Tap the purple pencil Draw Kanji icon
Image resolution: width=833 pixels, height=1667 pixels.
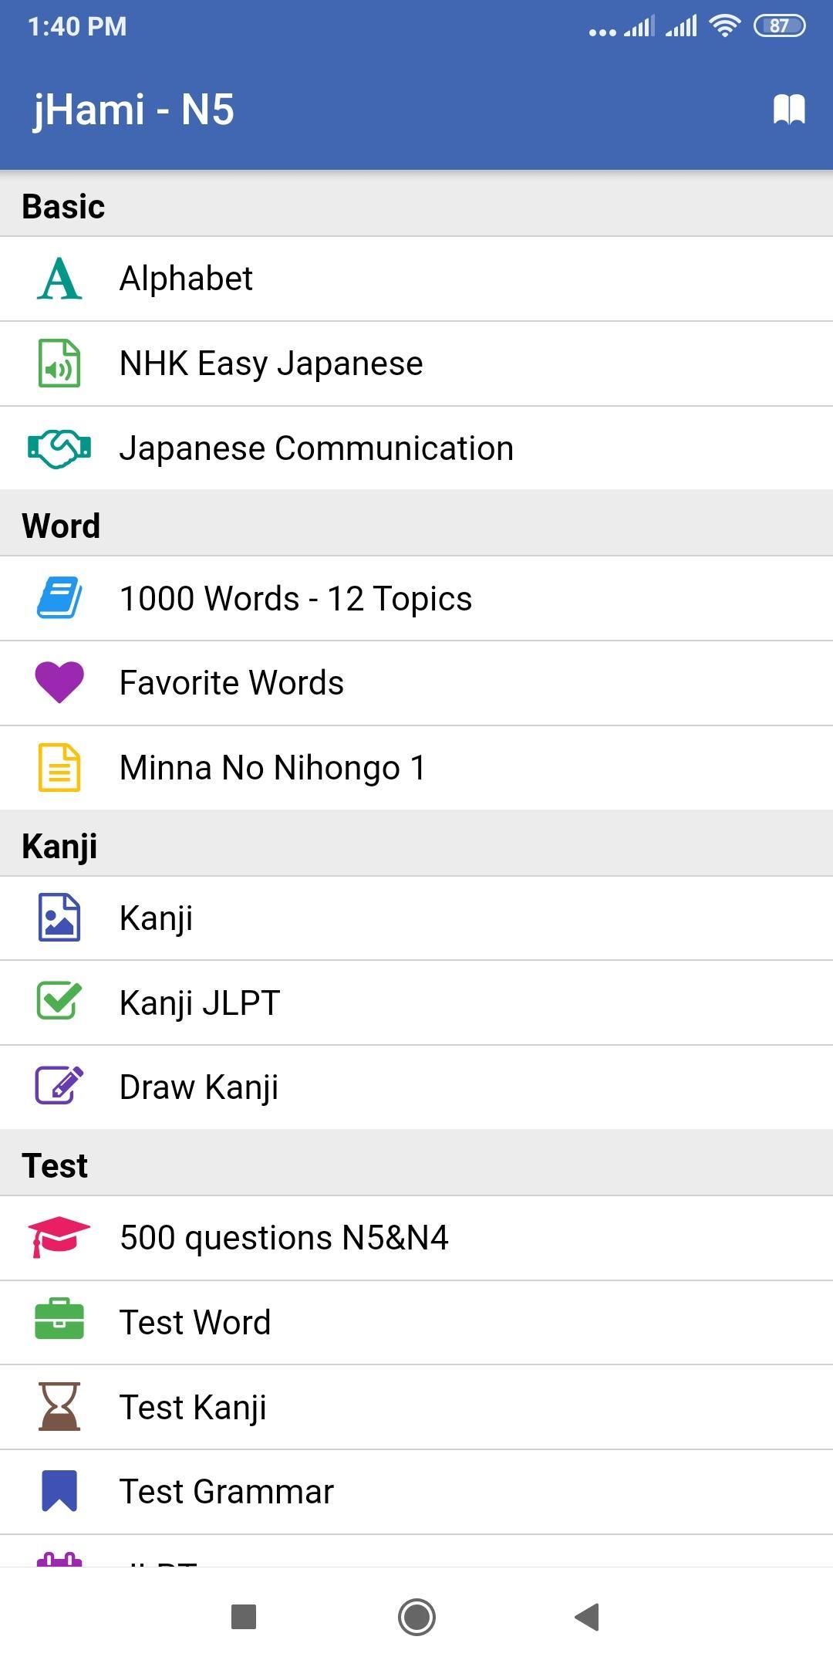(59, 1087)
